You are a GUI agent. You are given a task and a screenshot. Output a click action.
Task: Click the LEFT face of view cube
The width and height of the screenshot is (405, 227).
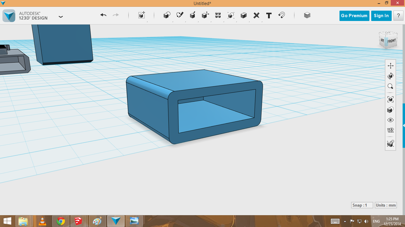tap(382, 40)
